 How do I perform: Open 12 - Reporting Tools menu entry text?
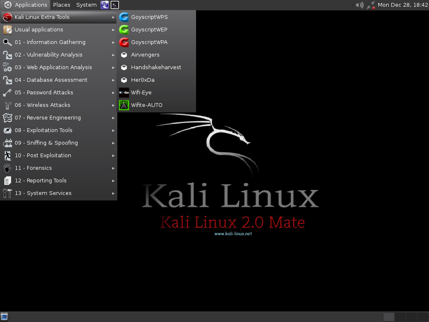point(41,181)
